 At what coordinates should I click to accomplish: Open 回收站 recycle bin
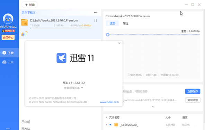26,129
